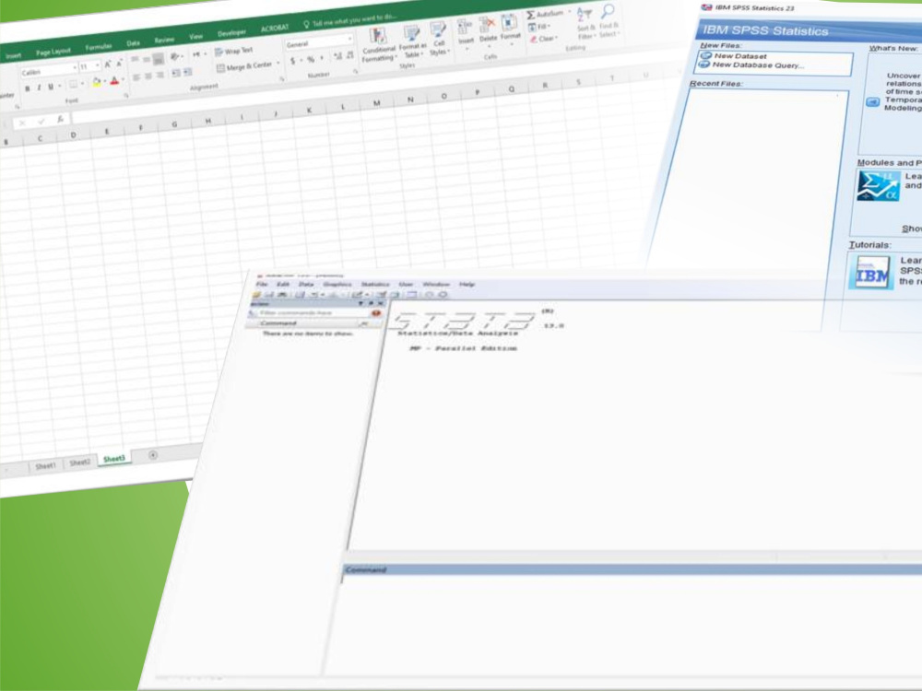Open Merge & Center dropdown arrow
Image resolution: width=922 pixels, height=691 pixels.
(x=278, y=64)
